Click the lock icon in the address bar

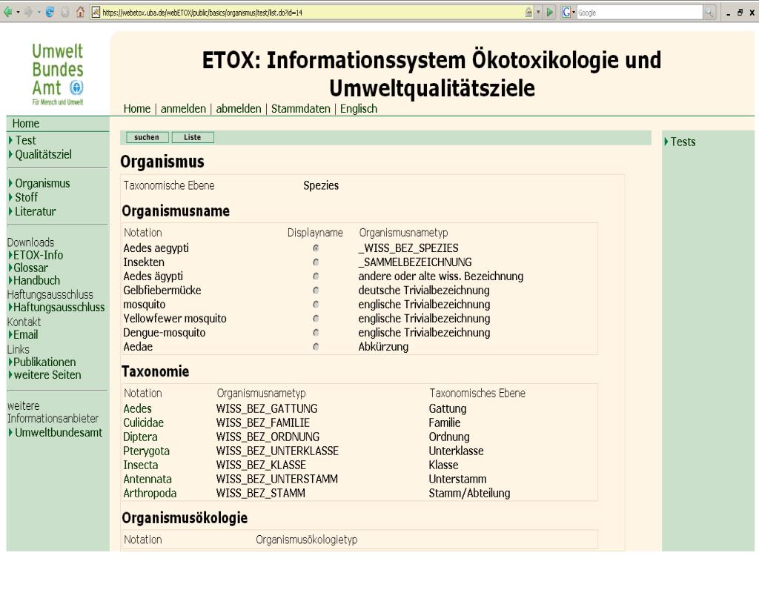pos(528,13)
